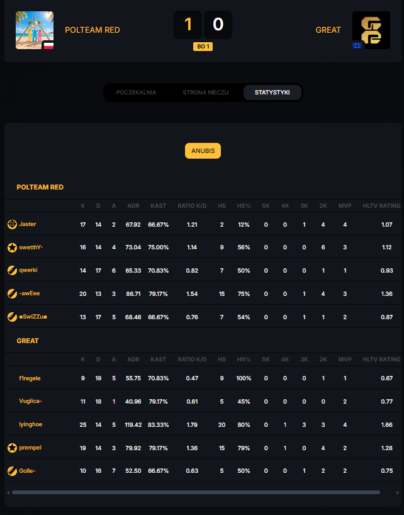The image size is (404, 515).
Task: Click Golle-'s ADR value 52.50
Action: click(133, 471)
